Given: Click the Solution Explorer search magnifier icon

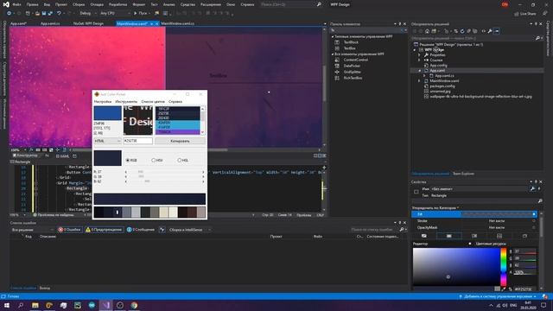Looking at the screenshot, I should [537, 38].
